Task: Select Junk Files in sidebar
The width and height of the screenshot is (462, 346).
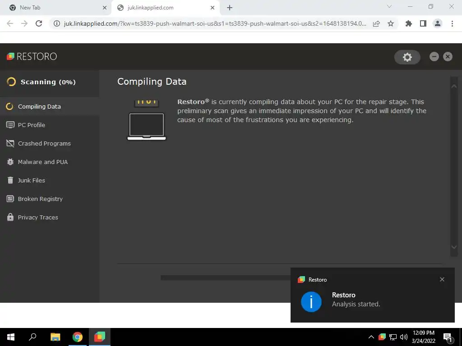Action: (x=50, y=180)
